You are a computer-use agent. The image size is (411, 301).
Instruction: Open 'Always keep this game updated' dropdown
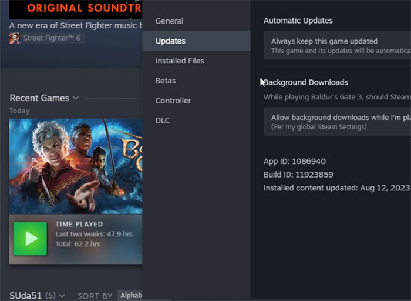click(x=337, y=45)
